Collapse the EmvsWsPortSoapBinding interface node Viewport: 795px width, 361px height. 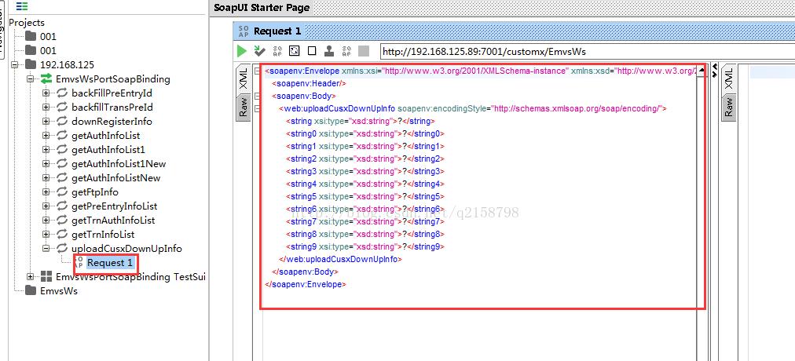(30, 78)
